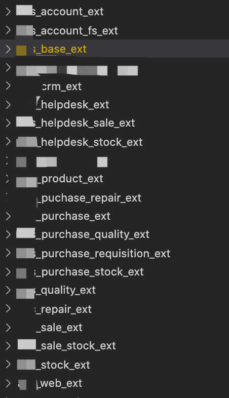Select the helpdesk_ext folder
Viewport: 229px width, 398px height.
(x=72, y=105)
